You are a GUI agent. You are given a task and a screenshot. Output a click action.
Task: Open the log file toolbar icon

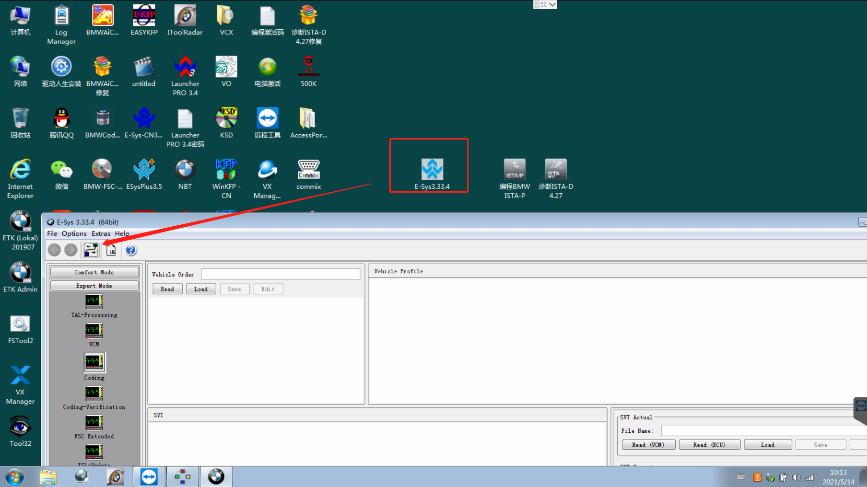[111, 250]
